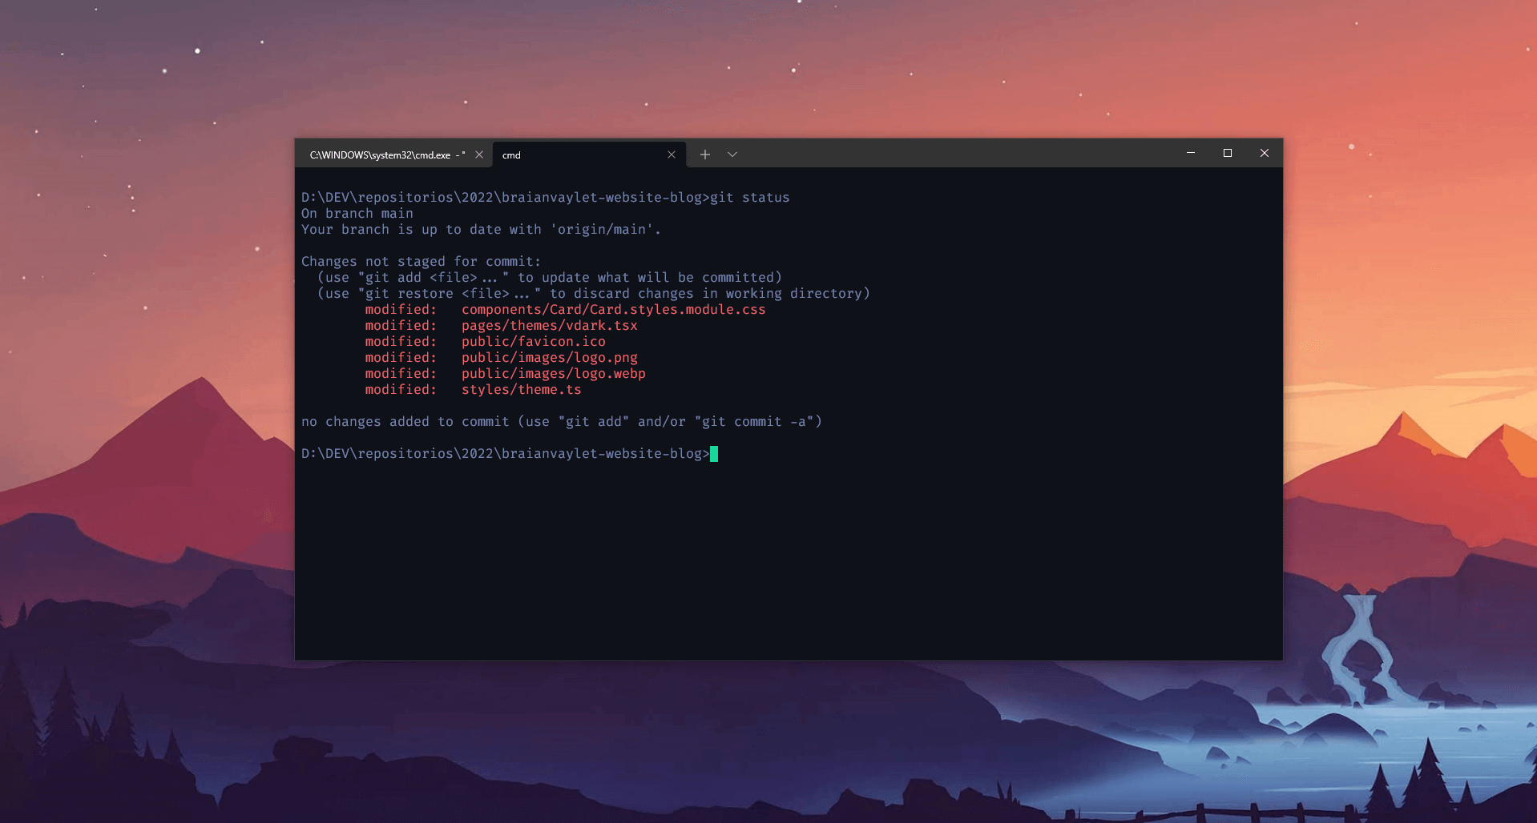This screenshot has width=1537, height=823.
Task: Click the components/Card/Card.styles.module.css line
Action: [613, 310]
